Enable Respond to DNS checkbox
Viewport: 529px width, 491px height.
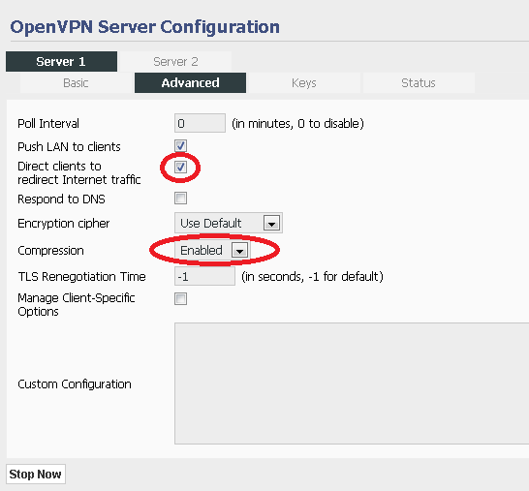click(180, 198)
